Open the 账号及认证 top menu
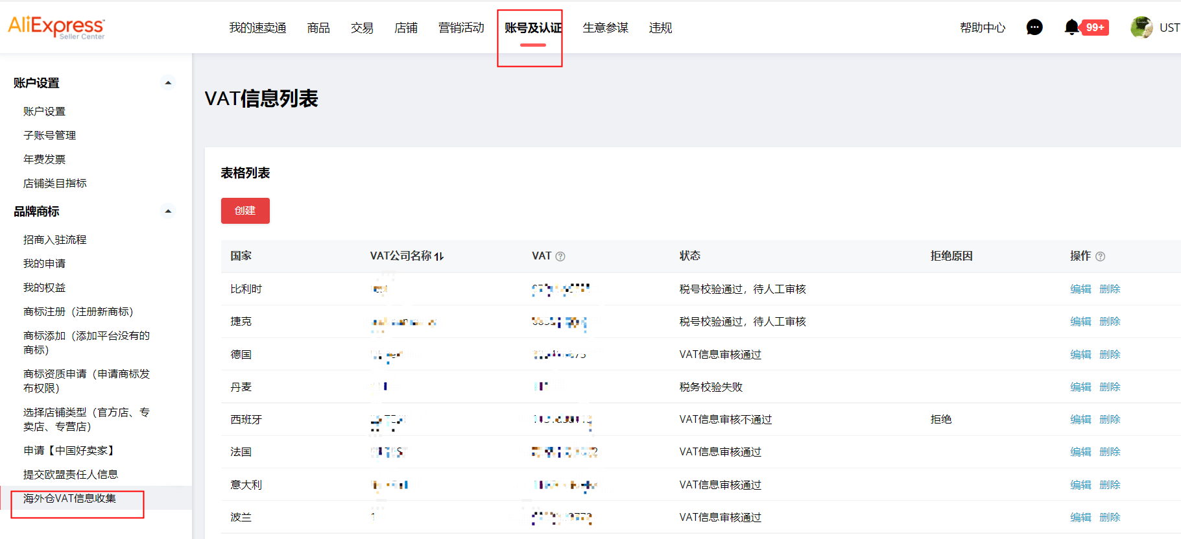The height and width of the screenshot is (539, 1181). [x=532, y=28]
